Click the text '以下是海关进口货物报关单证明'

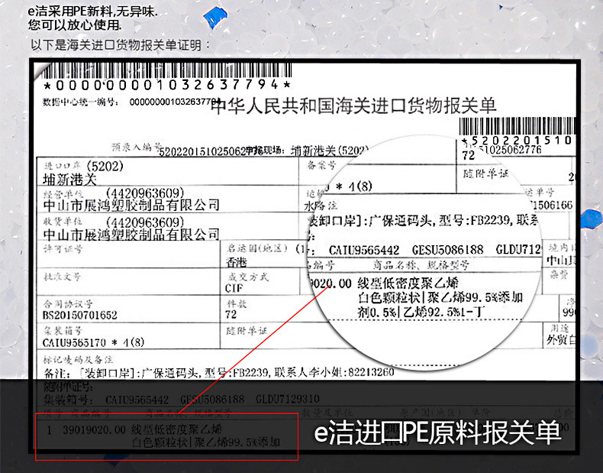point(116,45)
